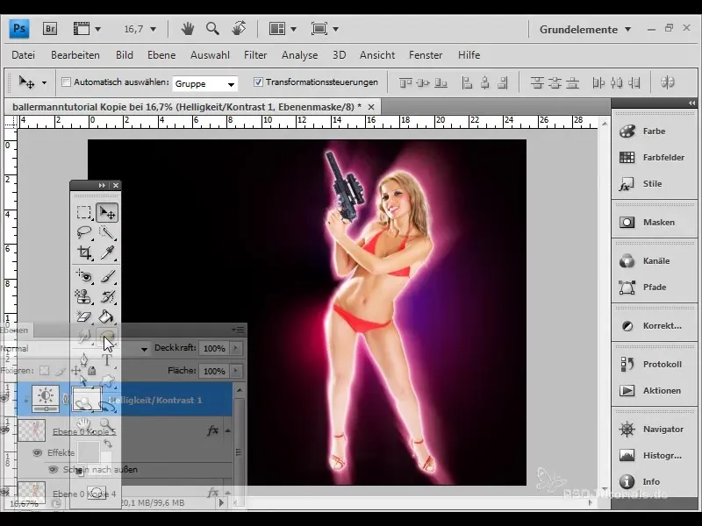Select the Red Eye tool
702x526 pixels.
coord(83,275)
